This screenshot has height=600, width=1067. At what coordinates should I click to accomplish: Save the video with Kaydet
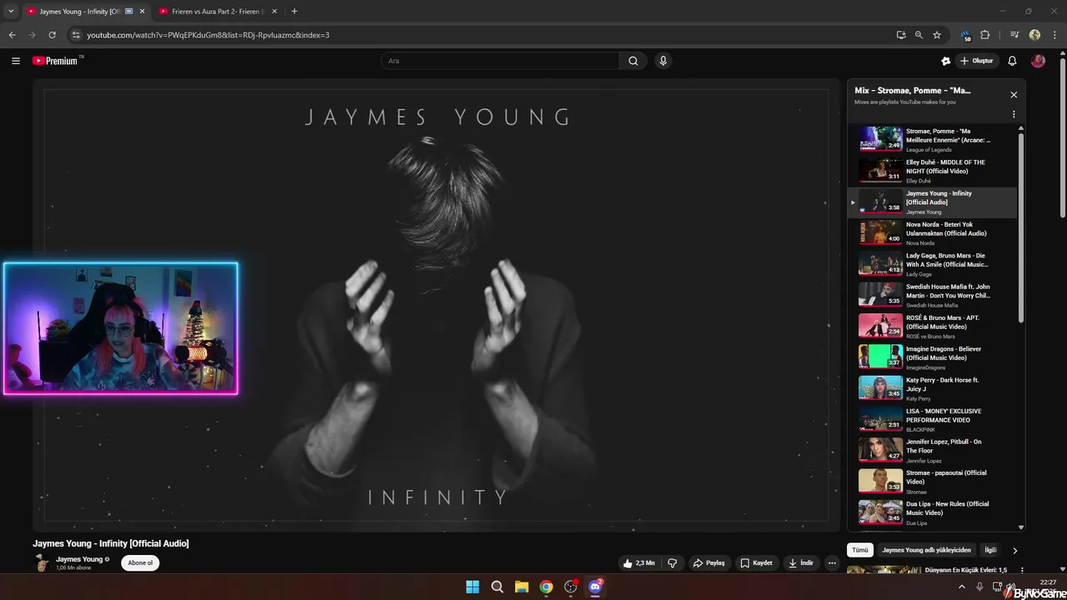(756, 563)
